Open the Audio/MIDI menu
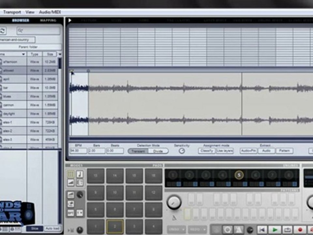This screenshot has width=313, height=235. tap(50, 12)
